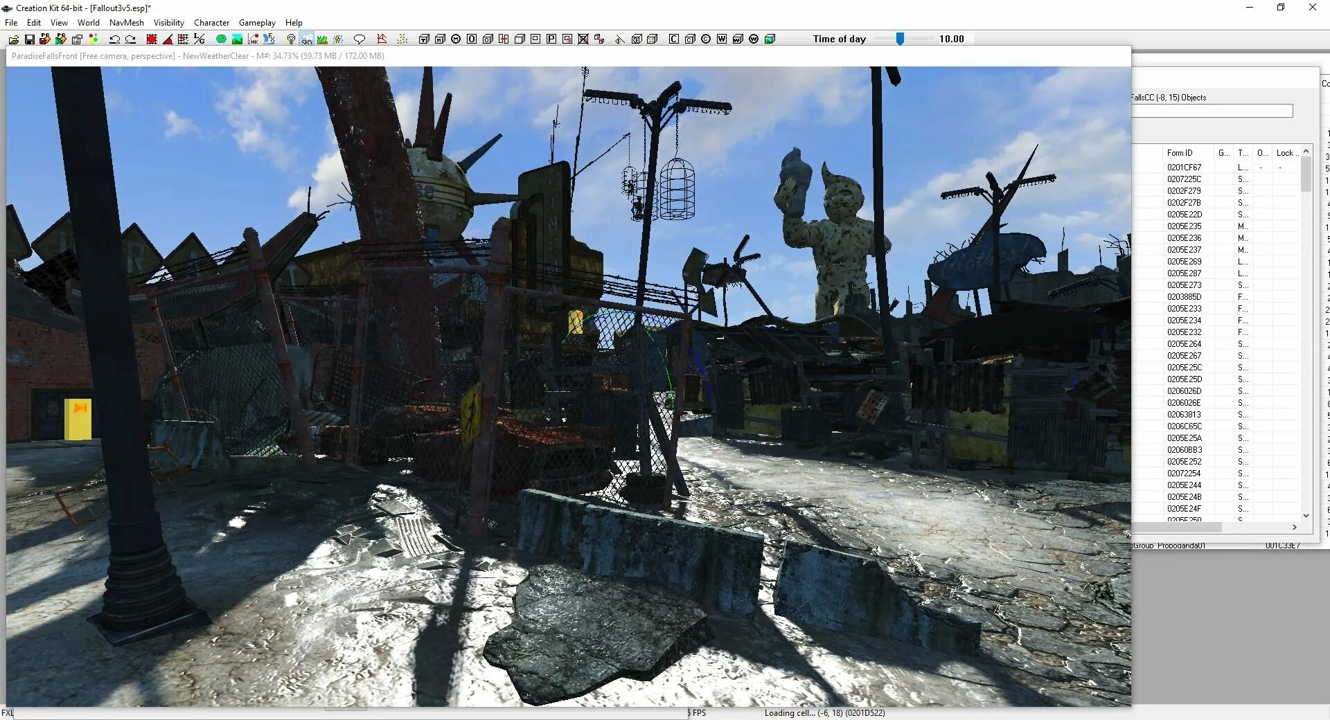1330x720 pixels.
Task: Click the Time of day slider handle
Action: pos(900,39)
